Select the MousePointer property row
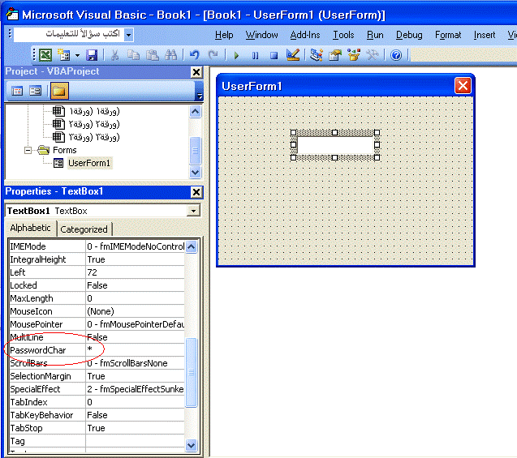 (97, 324)
